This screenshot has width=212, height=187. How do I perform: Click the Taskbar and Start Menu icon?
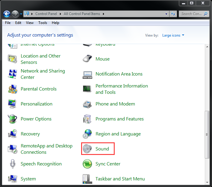pos(87,179)
